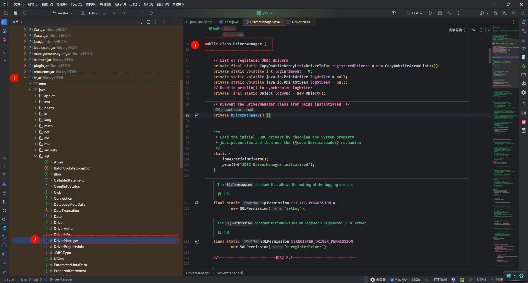This screenshot has width=528, height=283.
Task: Click the translate icon in toolbar
Action: 504,13
